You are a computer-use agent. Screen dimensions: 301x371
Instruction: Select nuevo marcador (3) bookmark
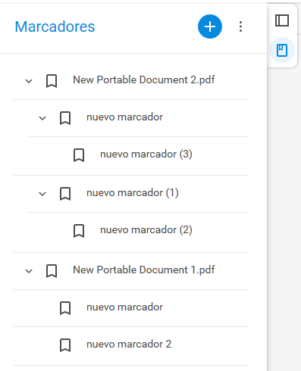(x=146, y=154)
